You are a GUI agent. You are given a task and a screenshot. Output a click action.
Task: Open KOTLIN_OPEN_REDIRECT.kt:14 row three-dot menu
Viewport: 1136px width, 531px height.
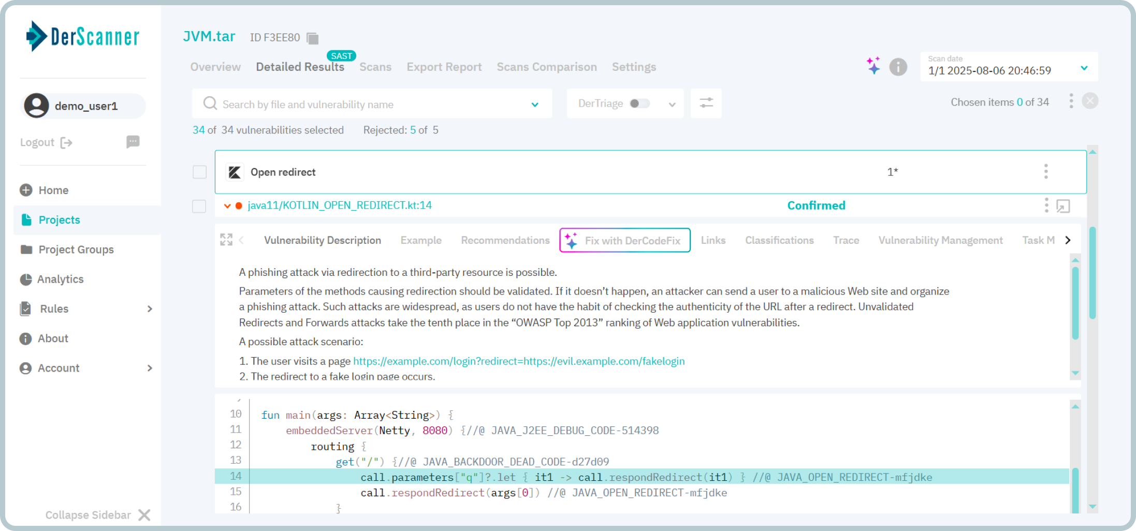tap(1046, 205)
